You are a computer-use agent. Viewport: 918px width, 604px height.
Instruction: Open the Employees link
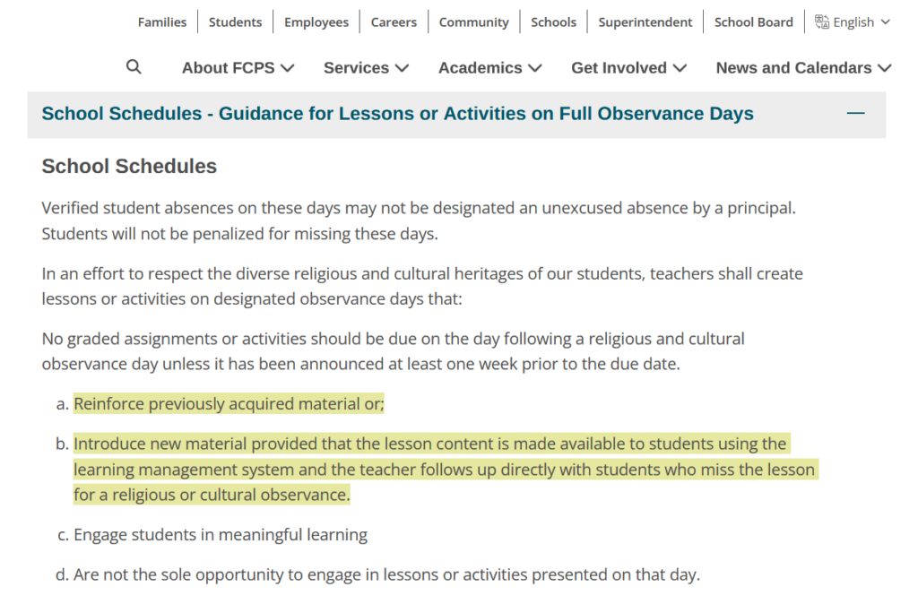pyautogui.click(x=316, y=22)
